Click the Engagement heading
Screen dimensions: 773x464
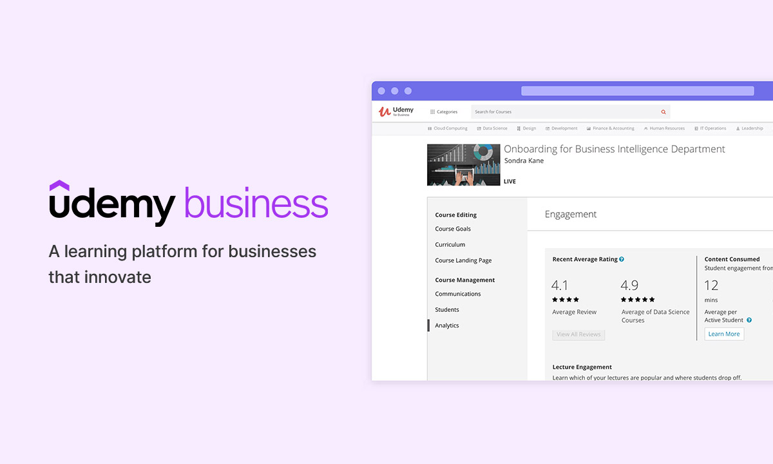point(571,215)
